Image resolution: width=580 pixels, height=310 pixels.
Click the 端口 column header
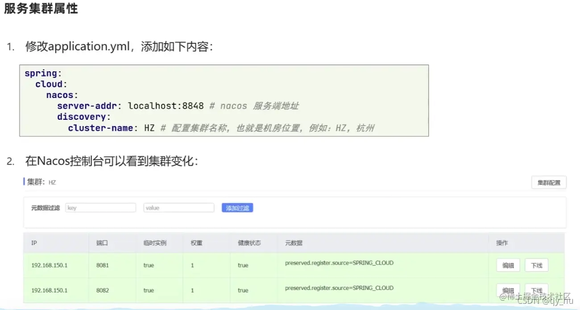(x=102, y=243)
